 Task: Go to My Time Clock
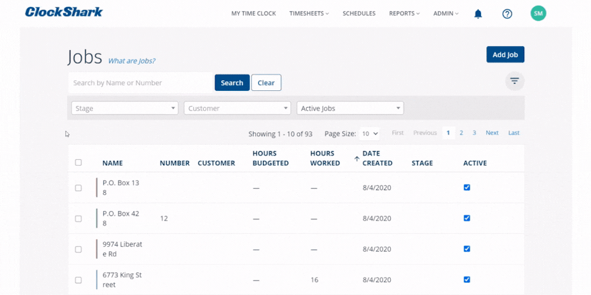pyautogui.click(x=254, y=14)
